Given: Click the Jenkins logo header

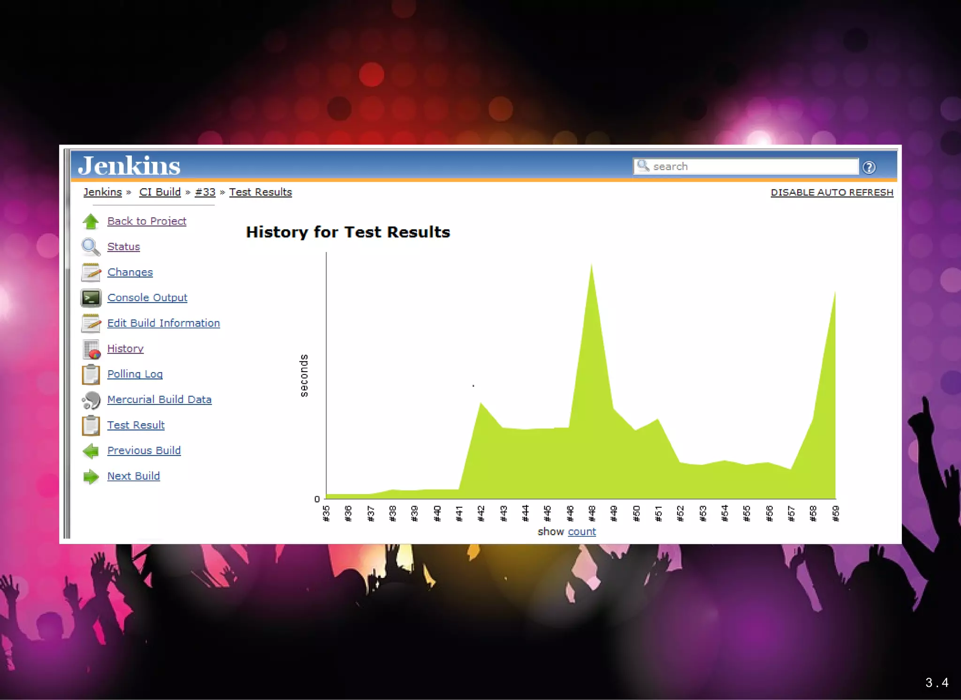Looking at the screenshot, I should [129, 166].
